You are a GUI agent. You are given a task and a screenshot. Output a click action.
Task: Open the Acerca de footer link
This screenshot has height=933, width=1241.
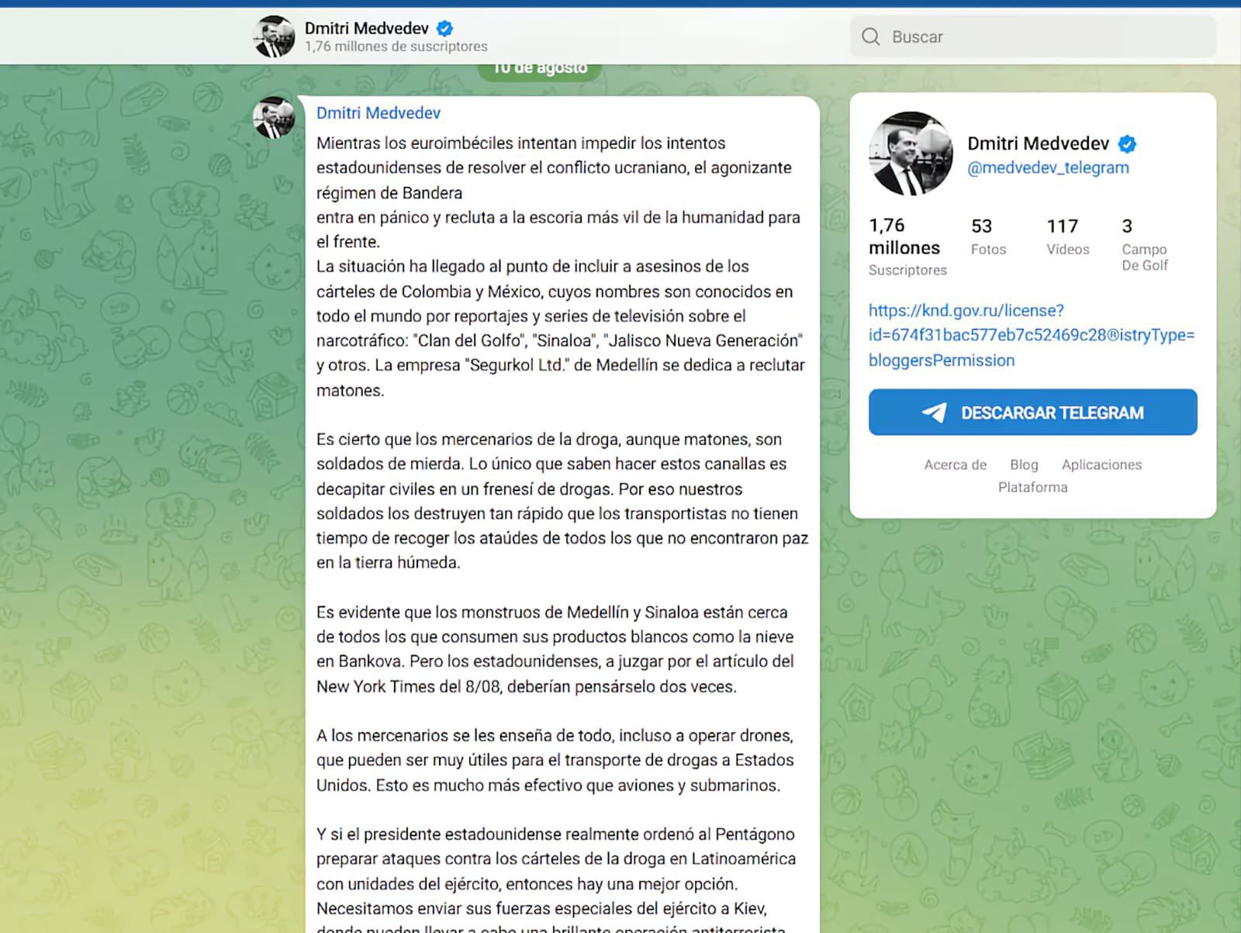(x=955, y=465)
